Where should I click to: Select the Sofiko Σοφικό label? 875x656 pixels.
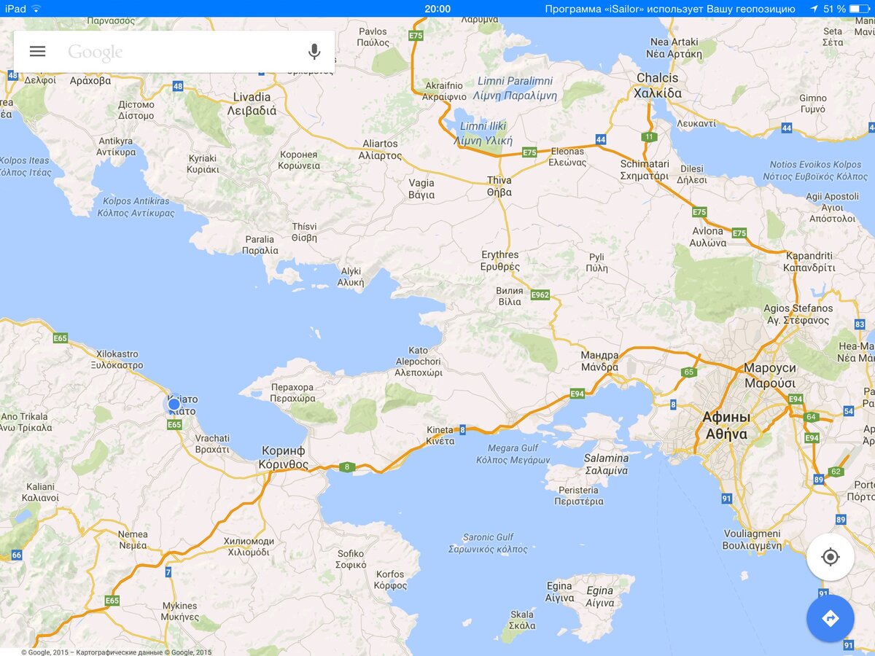click(351, 559)
